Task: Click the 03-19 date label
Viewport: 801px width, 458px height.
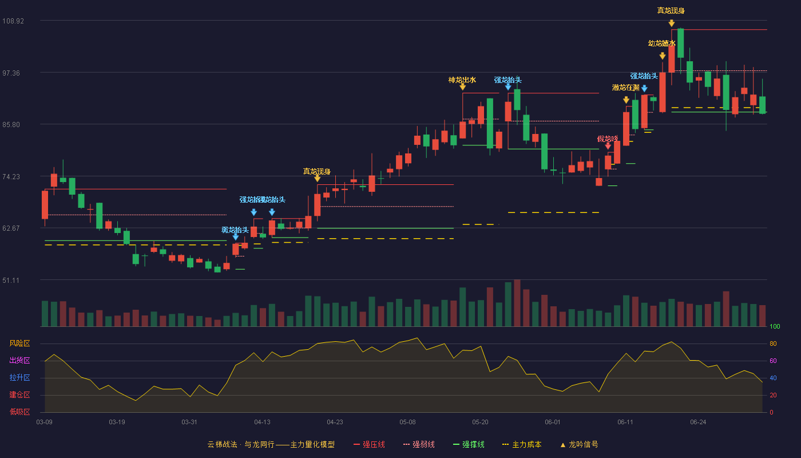Action: [x=117, y=422]
